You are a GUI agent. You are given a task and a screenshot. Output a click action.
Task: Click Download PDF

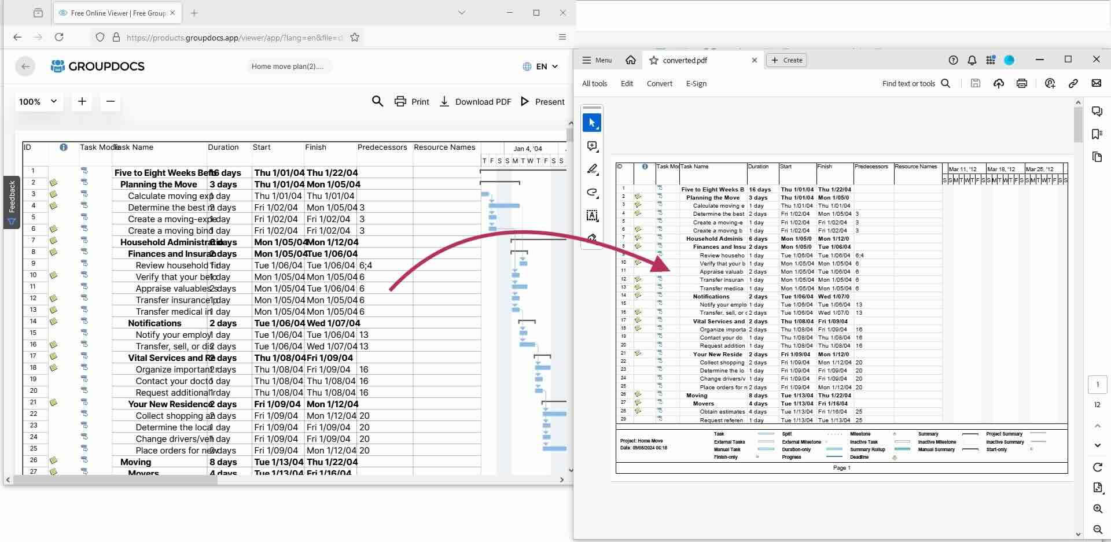pyautogui.click(x=476, y=101)
